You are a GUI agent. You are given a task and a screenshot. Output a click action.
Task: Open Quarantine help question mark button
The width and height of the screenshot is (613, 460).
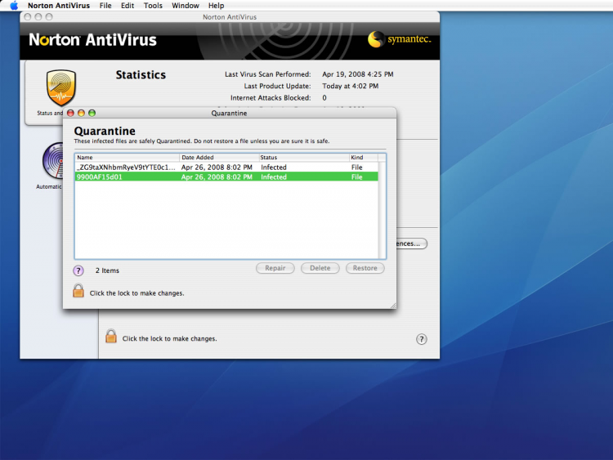78,270
